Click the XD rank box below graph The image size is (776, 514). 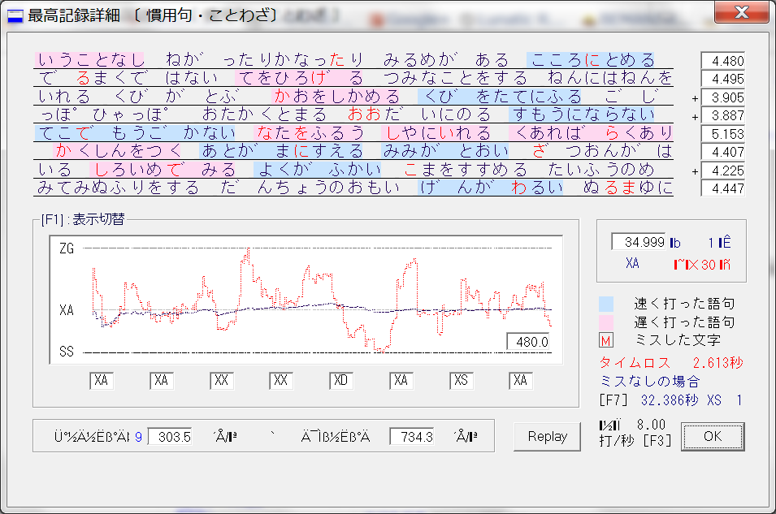340,380
